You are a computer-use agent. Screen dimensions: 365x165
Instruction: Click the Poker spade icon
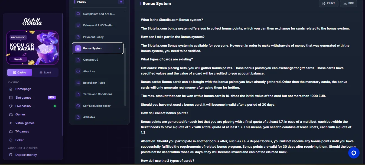pos(11,140)
